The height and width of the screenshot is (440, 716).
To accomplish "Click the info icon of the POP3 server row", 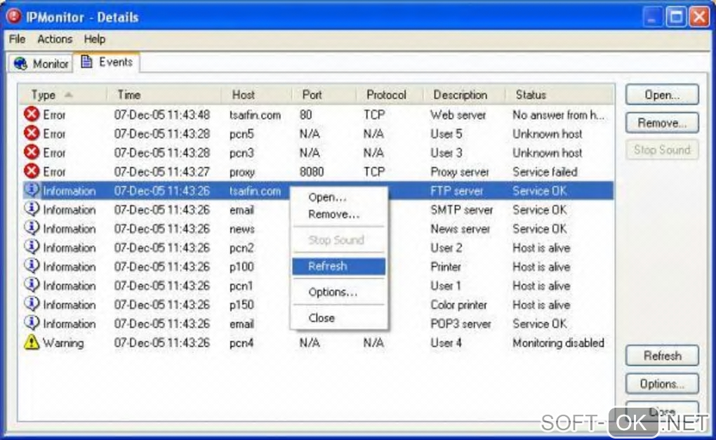I will 32,323.
